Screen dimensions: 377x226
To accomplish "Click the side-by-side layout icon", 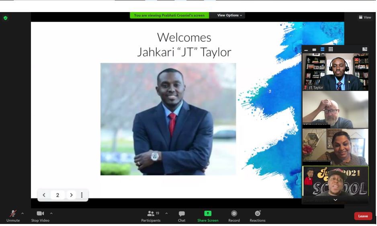I will pos(365,49).
